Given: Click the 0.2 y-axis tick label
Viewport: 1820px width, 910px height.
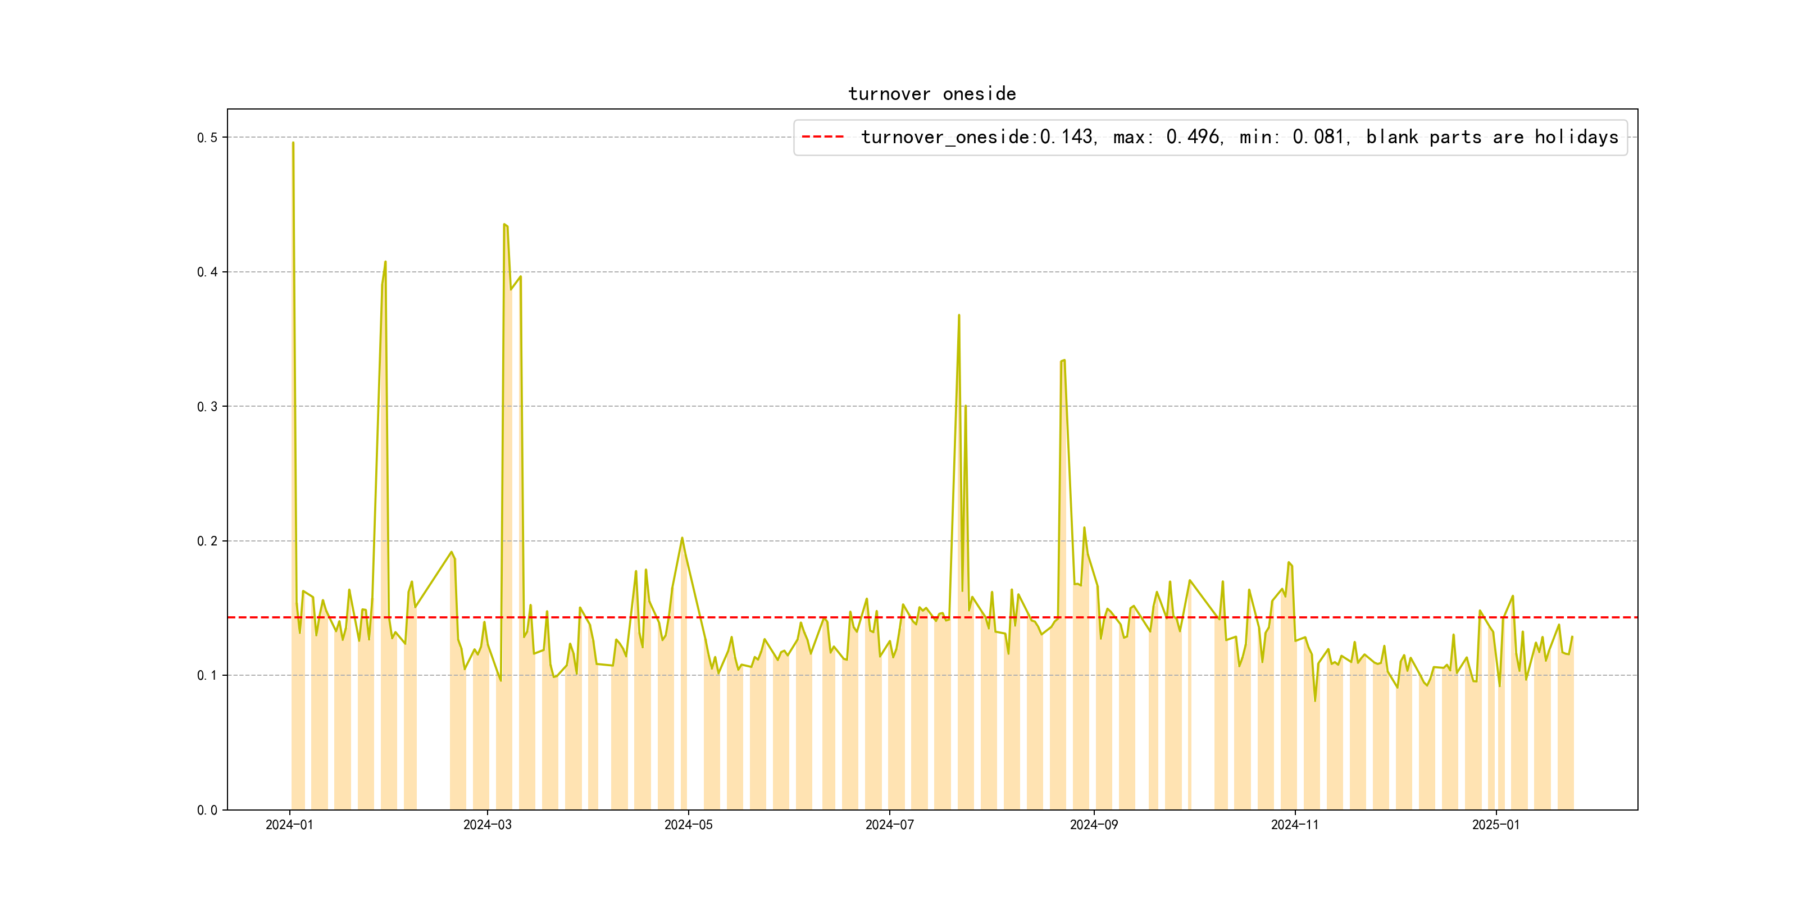Looking at the screenshot, I should [207, 541].
